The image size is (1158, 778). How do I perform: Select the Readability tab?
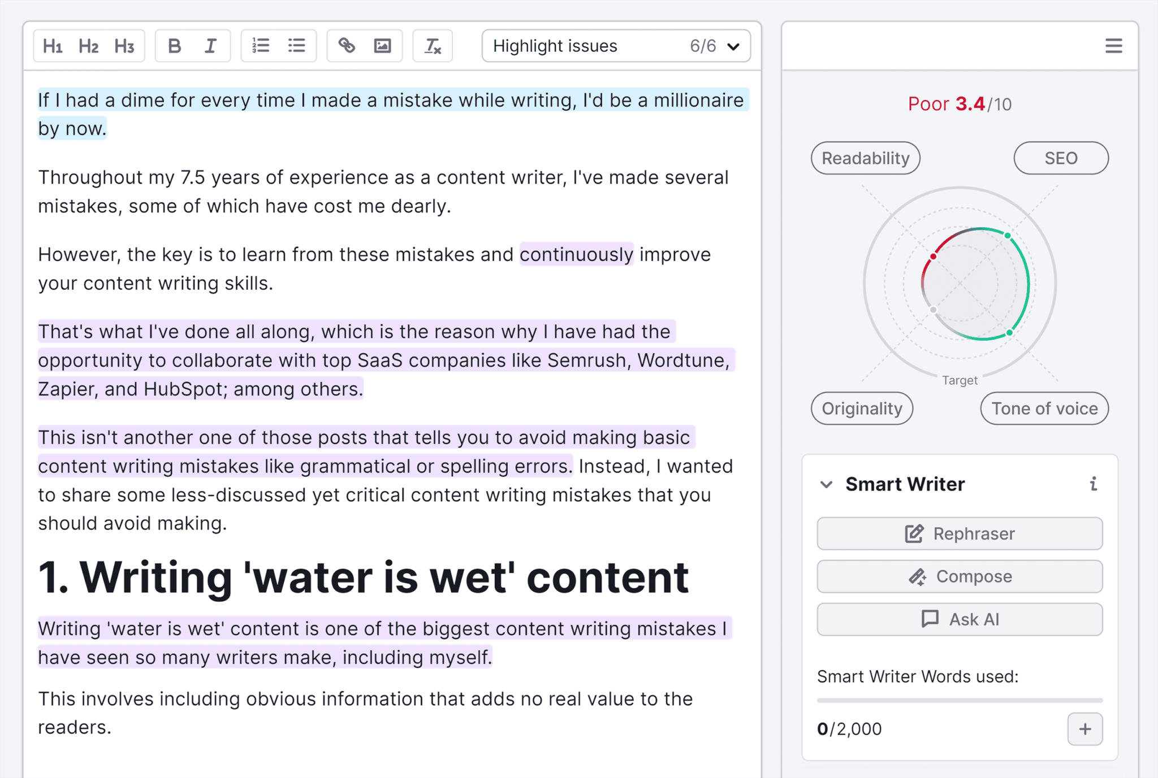[865, 158]
